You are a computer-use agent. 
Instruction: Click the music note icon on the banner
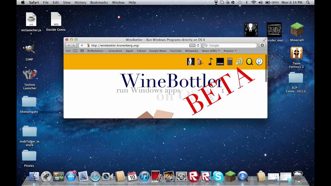click(210, 61)
